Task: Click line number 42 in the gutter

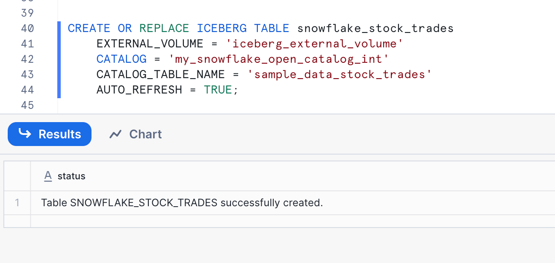Action: 27,59
